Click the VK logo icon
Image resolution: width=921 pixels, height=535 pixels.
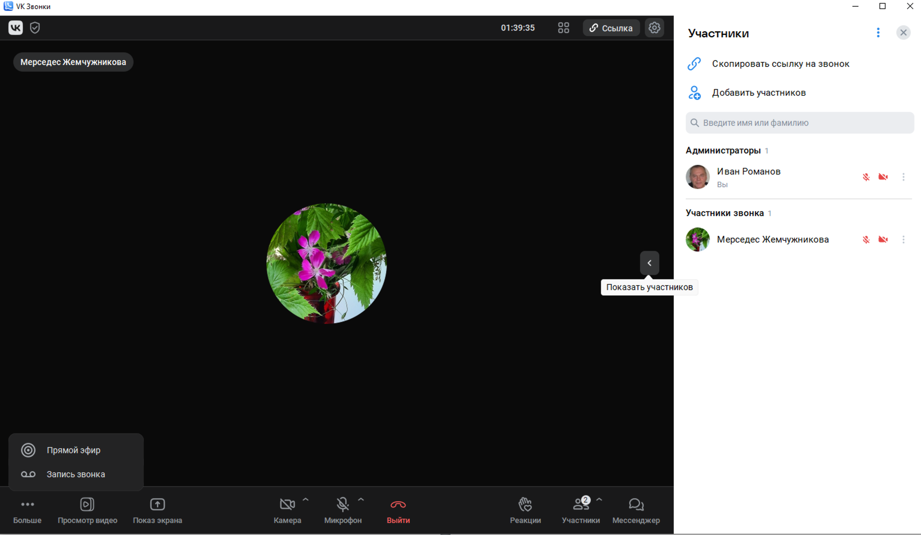tap(15, 28)
